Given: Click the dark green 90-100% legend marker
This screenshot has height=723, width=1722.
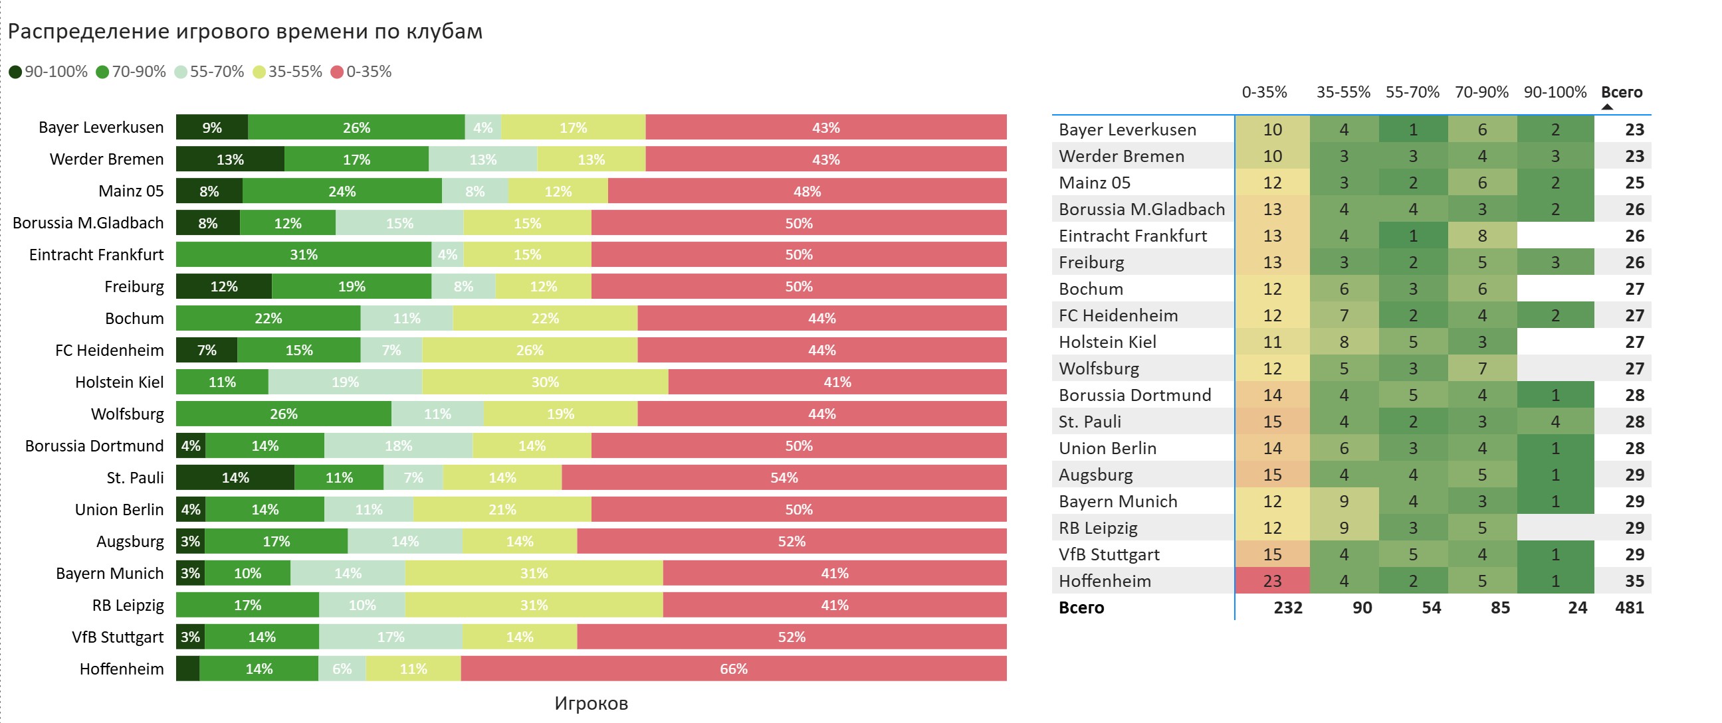Looking at the screenshot, I should (x=15, y=72).
